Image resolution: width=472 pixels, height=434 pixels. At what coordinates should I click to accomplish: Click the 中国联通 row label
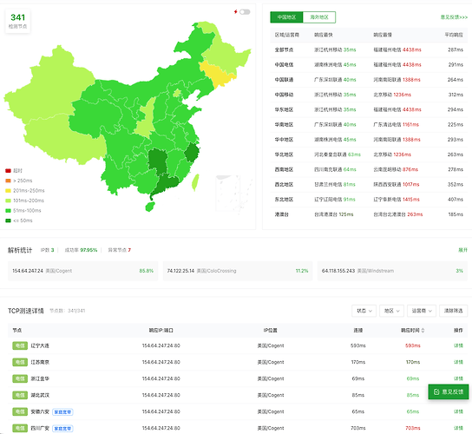click(284, 80)
